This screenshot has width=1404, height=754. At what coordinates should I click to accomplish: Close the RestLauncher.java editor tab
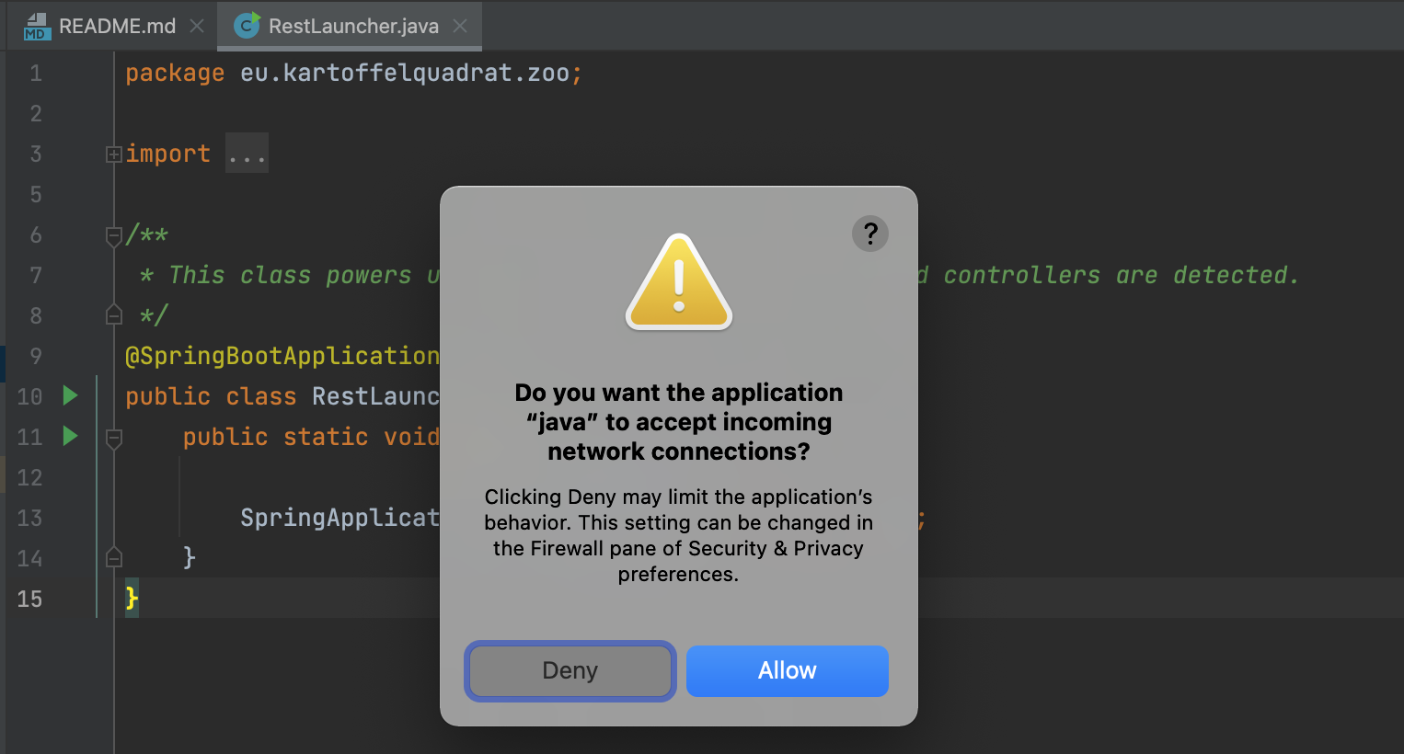(x=460, y=26)
